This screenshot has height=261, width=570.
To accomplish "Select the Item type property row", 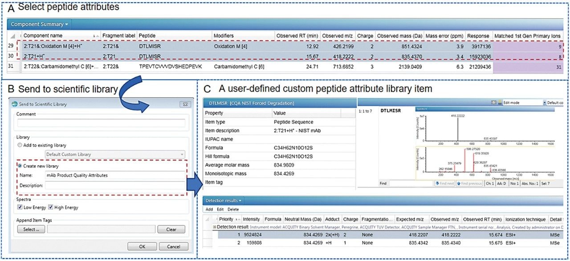I will [x=279, y=122].
